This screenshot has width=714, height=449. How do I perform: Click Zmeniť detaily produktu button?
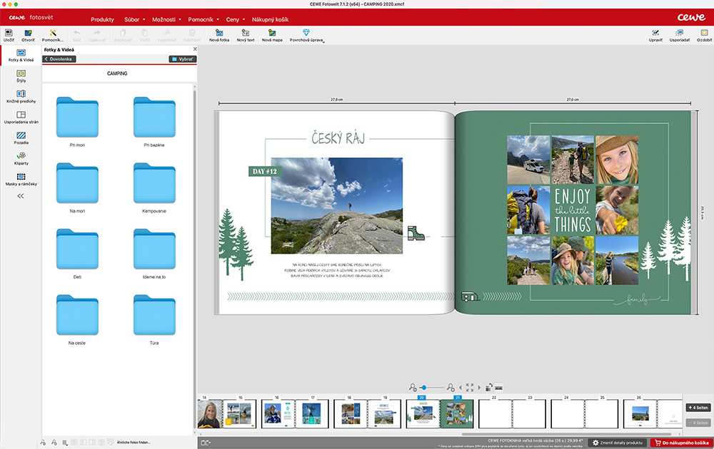pos(618,443)
